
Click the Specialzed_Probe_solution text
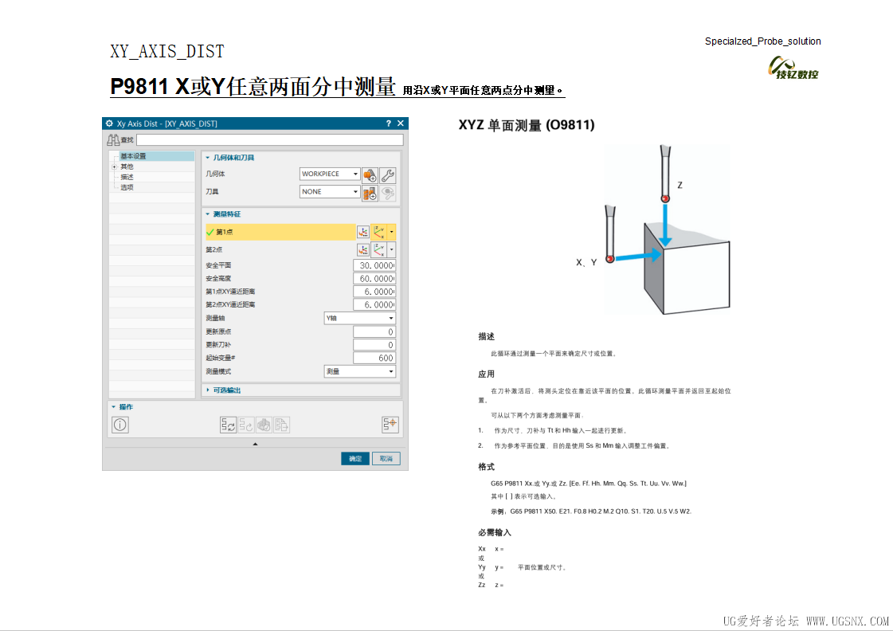click(762, 41)
